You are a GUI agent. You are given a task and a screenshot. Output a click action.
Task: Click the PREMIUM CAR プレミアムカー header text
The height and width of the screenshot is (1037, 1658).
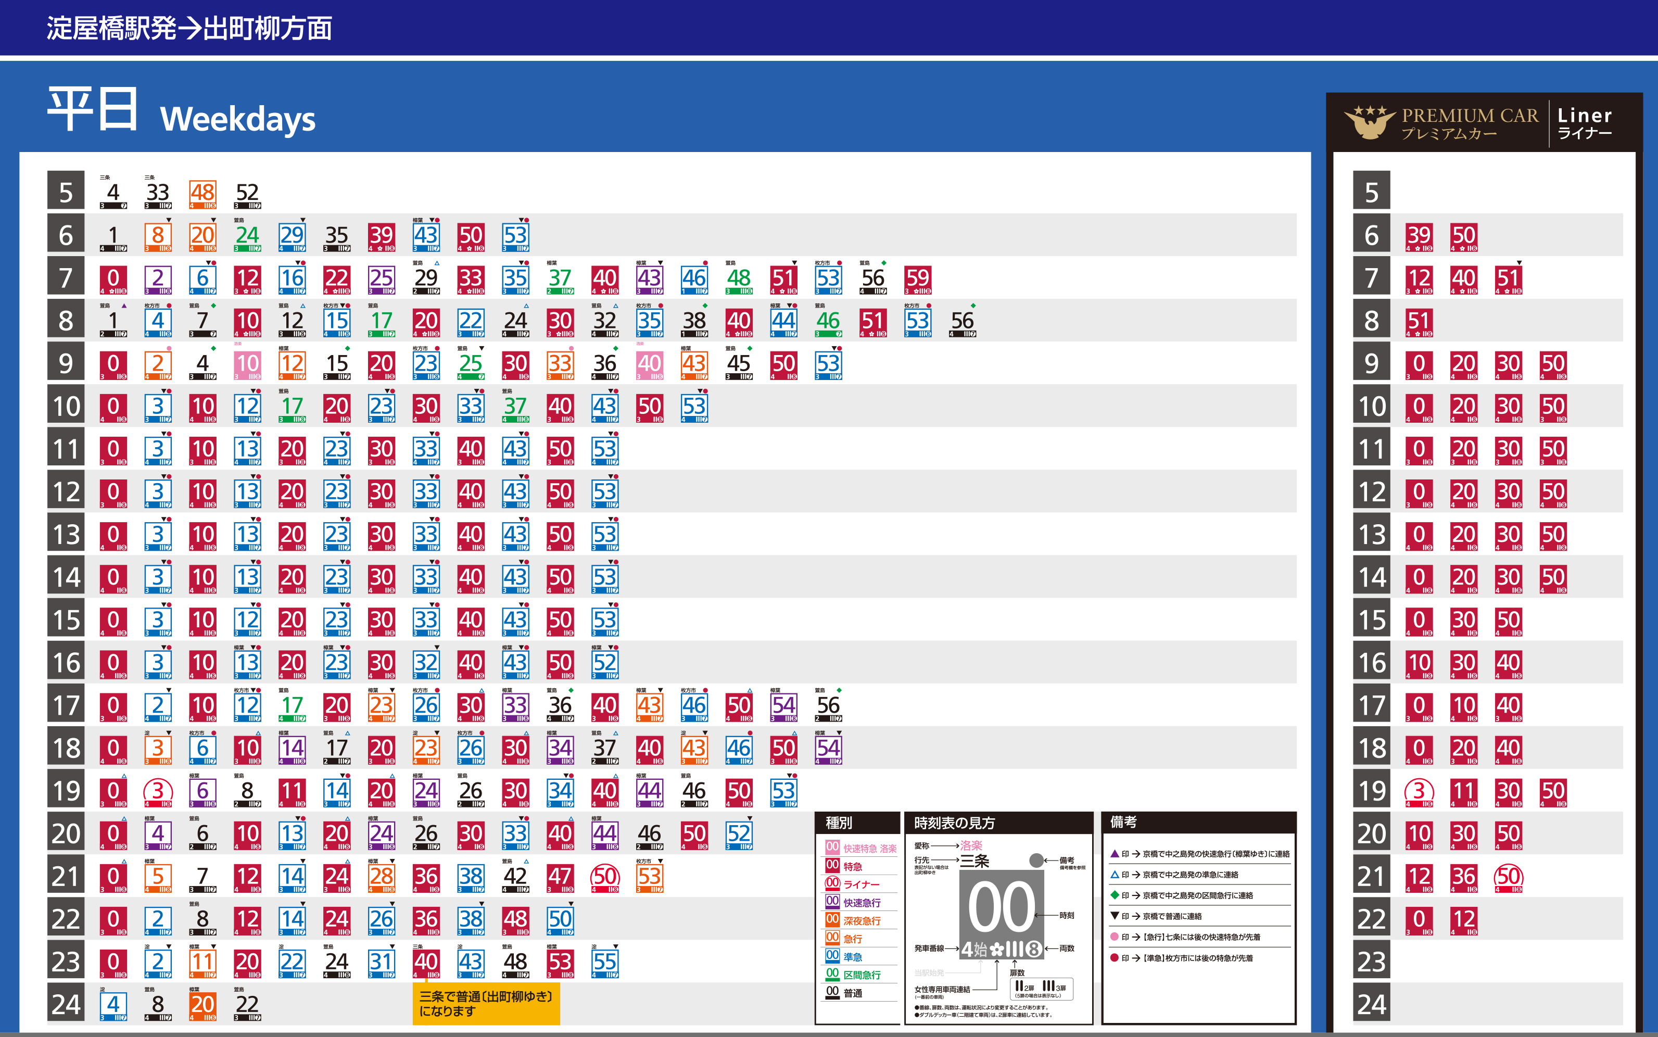(1470, 123)
